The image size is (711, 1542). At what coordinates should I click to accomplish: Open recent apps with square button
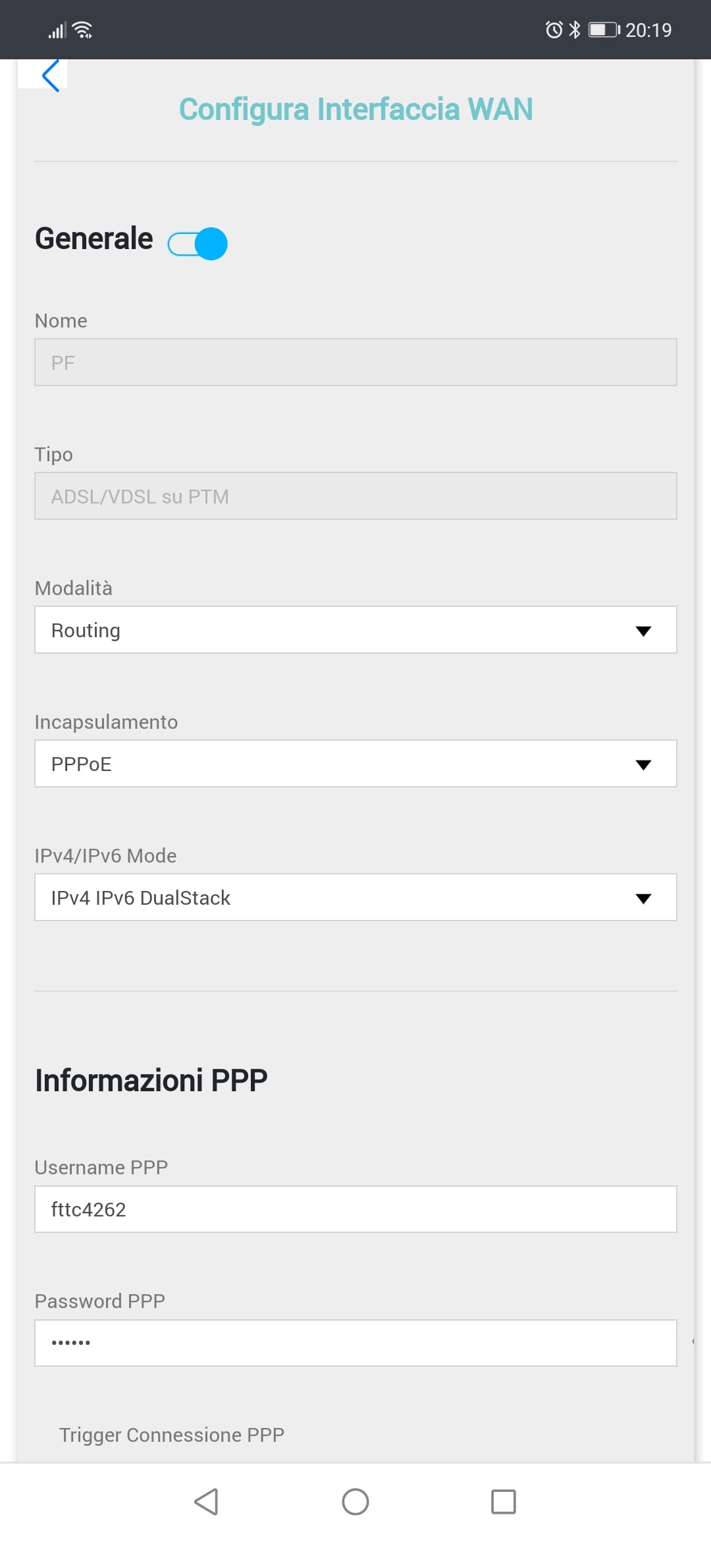(x=504, y=1502)
